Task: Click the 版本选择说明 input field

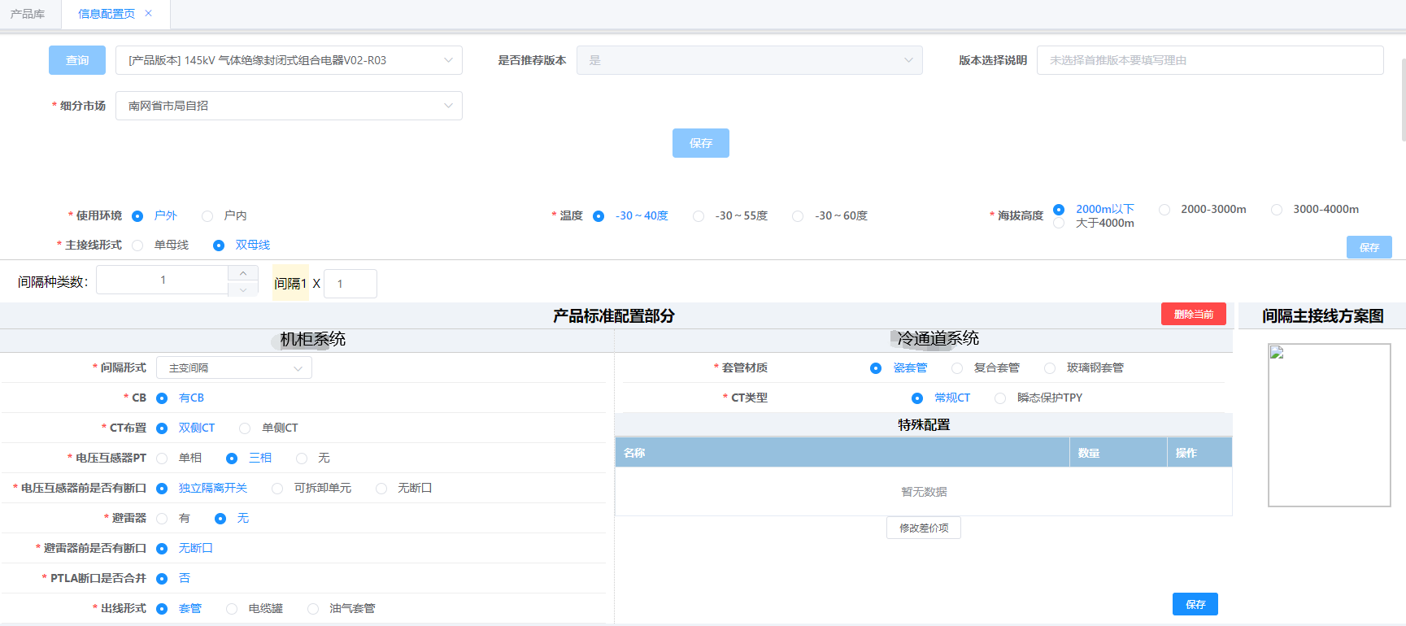Action: click(1210, 60)
